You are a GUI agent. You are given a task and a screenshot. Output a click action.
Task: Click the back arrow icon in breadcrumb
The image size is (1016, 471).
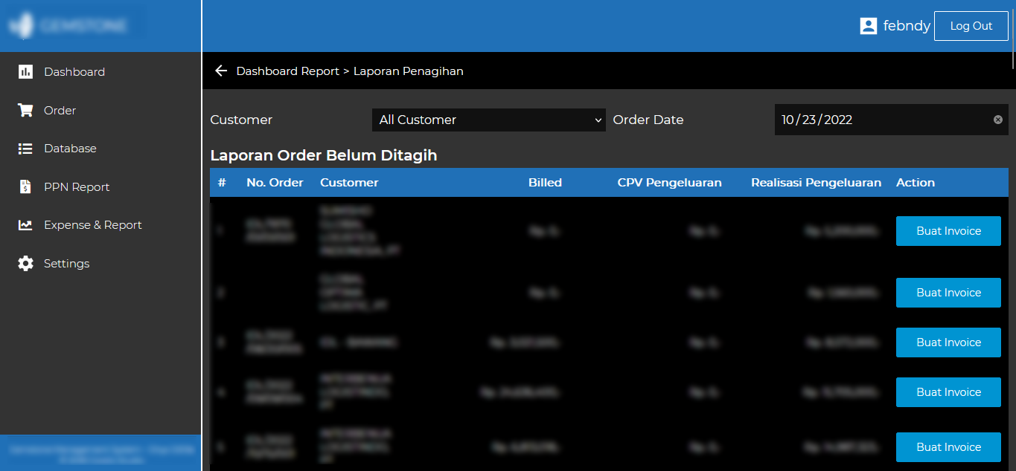point(220,71)
